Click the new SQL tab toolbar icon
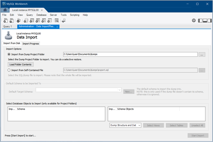 tap(6, 20)
